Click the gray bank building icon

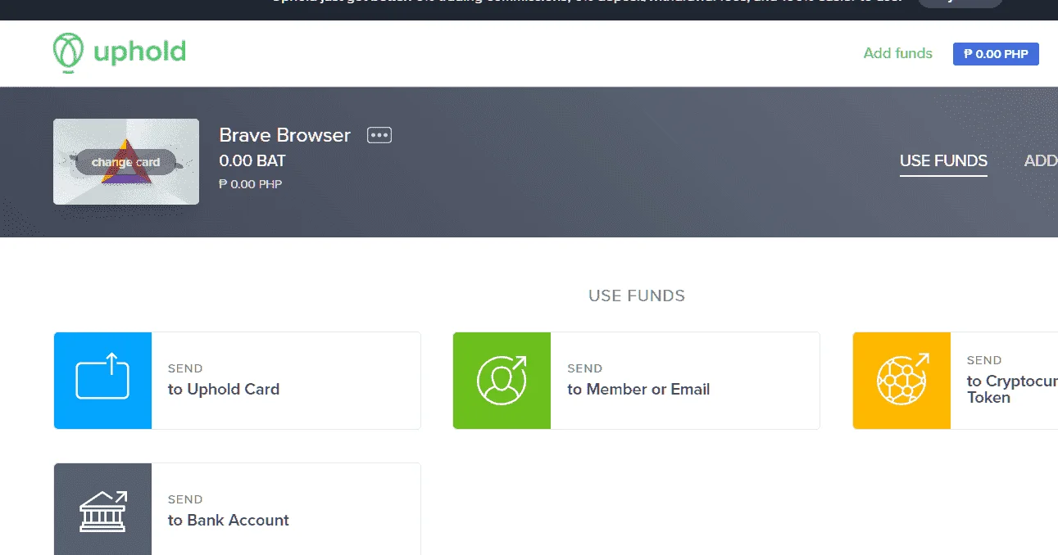click(x=102, y=509)
